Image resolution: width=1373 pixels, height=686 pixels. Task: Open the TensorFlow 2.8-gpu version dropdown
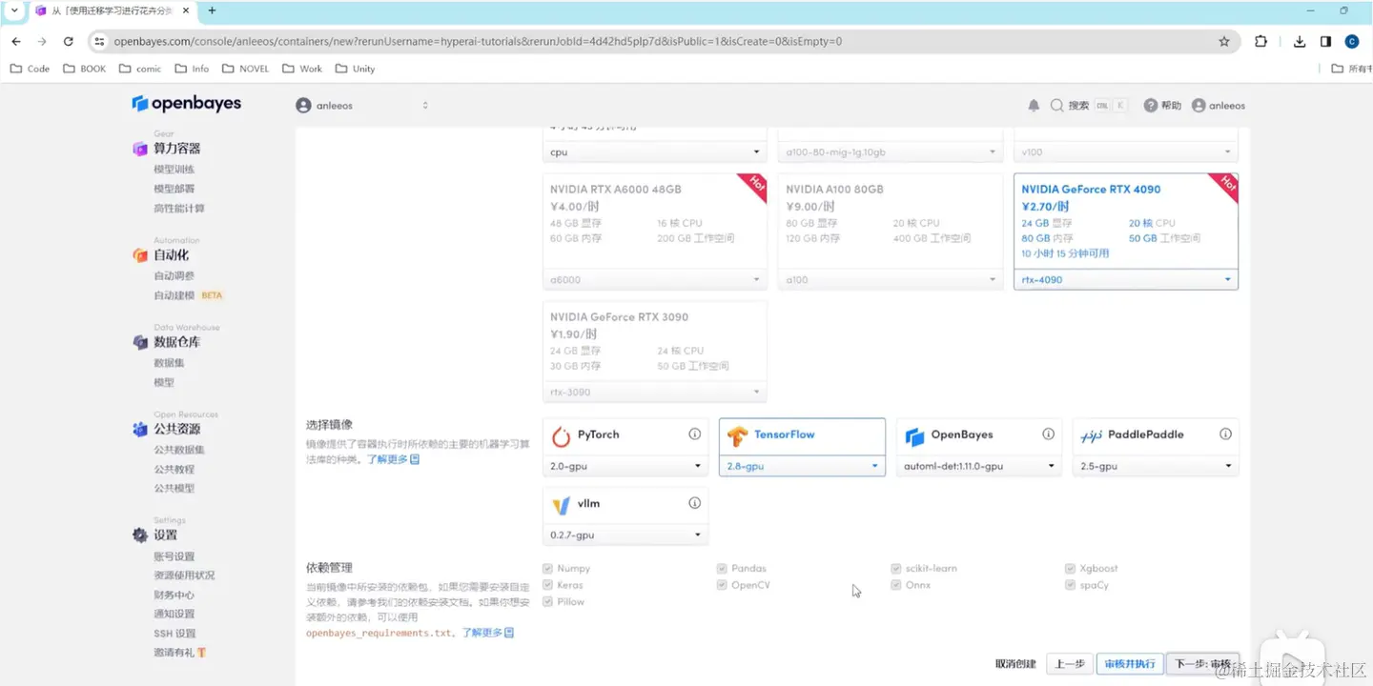(802, 467)
